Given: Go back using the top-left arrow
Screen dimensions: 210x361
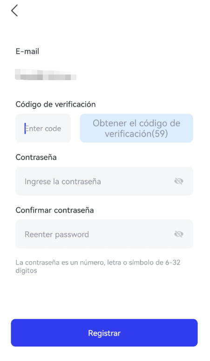Looking at the screenshot, I should (x=14, y=11).
